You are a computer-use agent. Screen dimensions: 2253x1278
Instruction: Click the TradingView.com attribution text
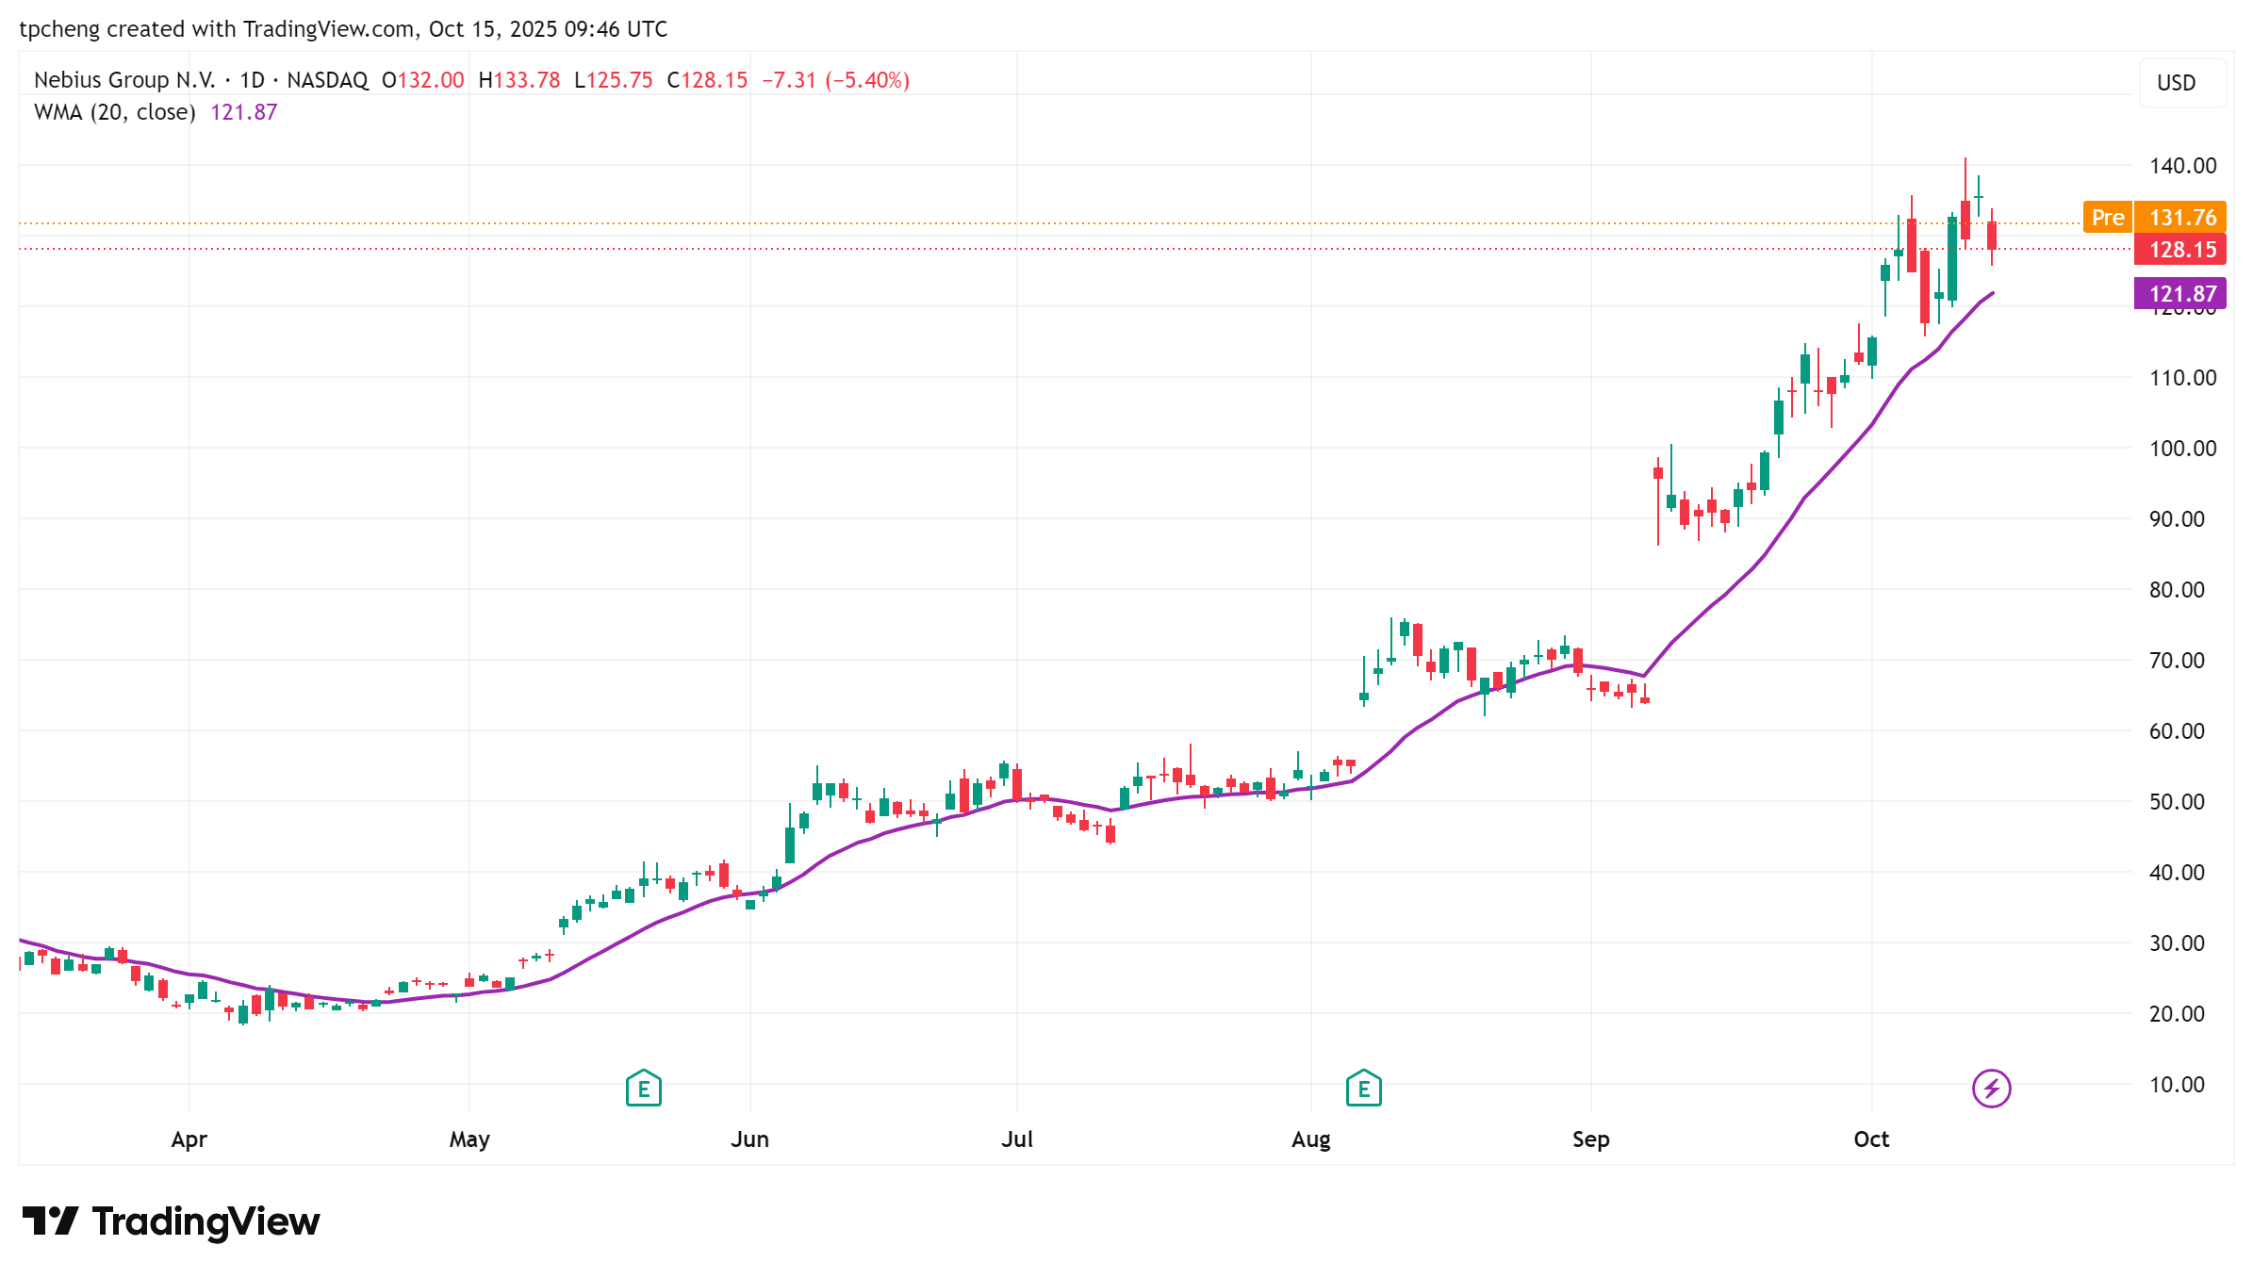[x=328, y=29]
